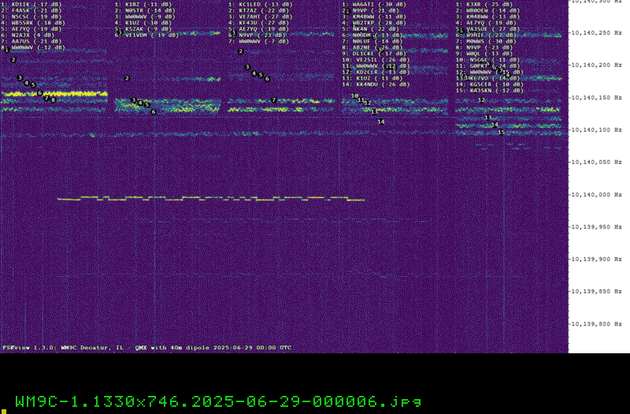
Task: Select the DL1CKE (-17 dB) spot
Action: [x=374, y=54]
